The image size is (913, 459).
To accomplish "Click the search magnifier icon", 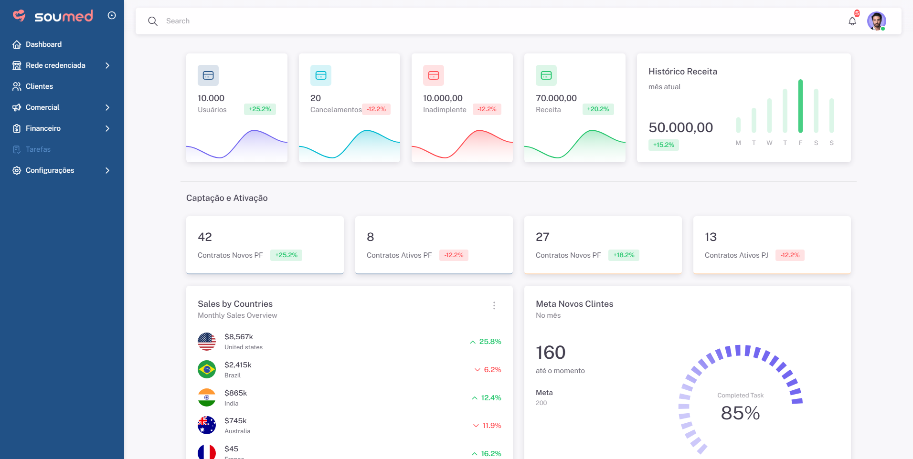I will pos(153,21).
